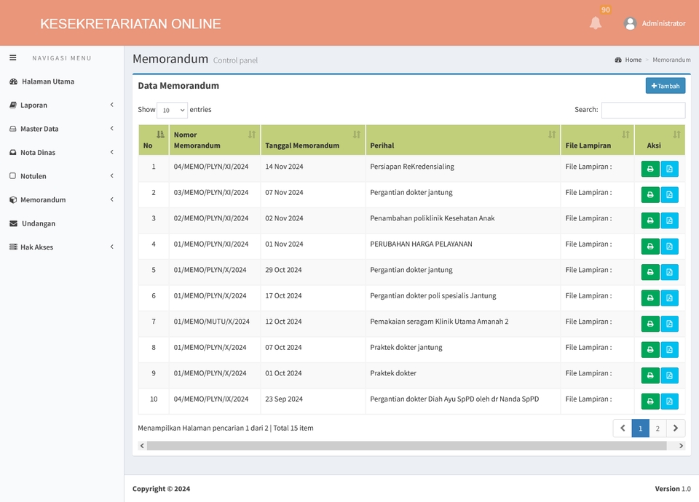Expand the Master Data submenu
This screenshot has width=699, height=502.
click(x=13, y=129)
